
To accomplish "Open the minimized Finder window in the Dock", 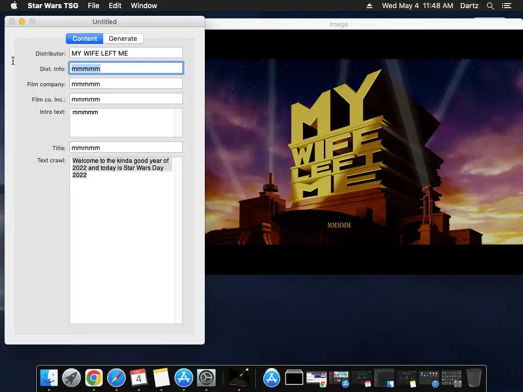I will coord(384,378).
